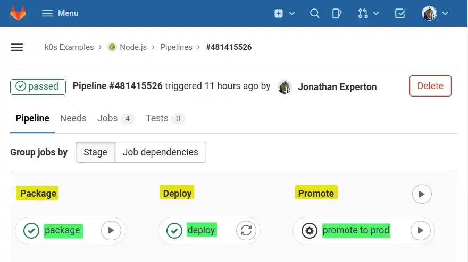
Task: Click the create new plus icon
Action: click(279, 13)
